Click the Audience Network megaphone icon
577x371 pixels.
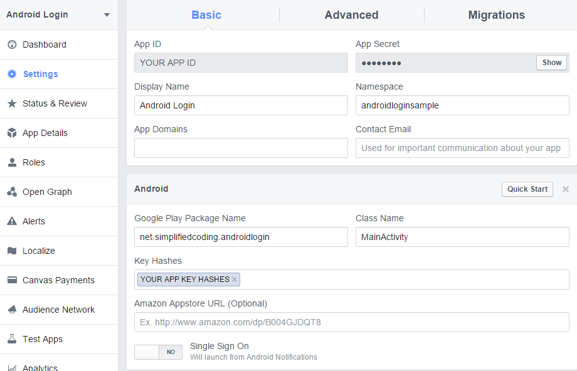[x=12, y=309]
